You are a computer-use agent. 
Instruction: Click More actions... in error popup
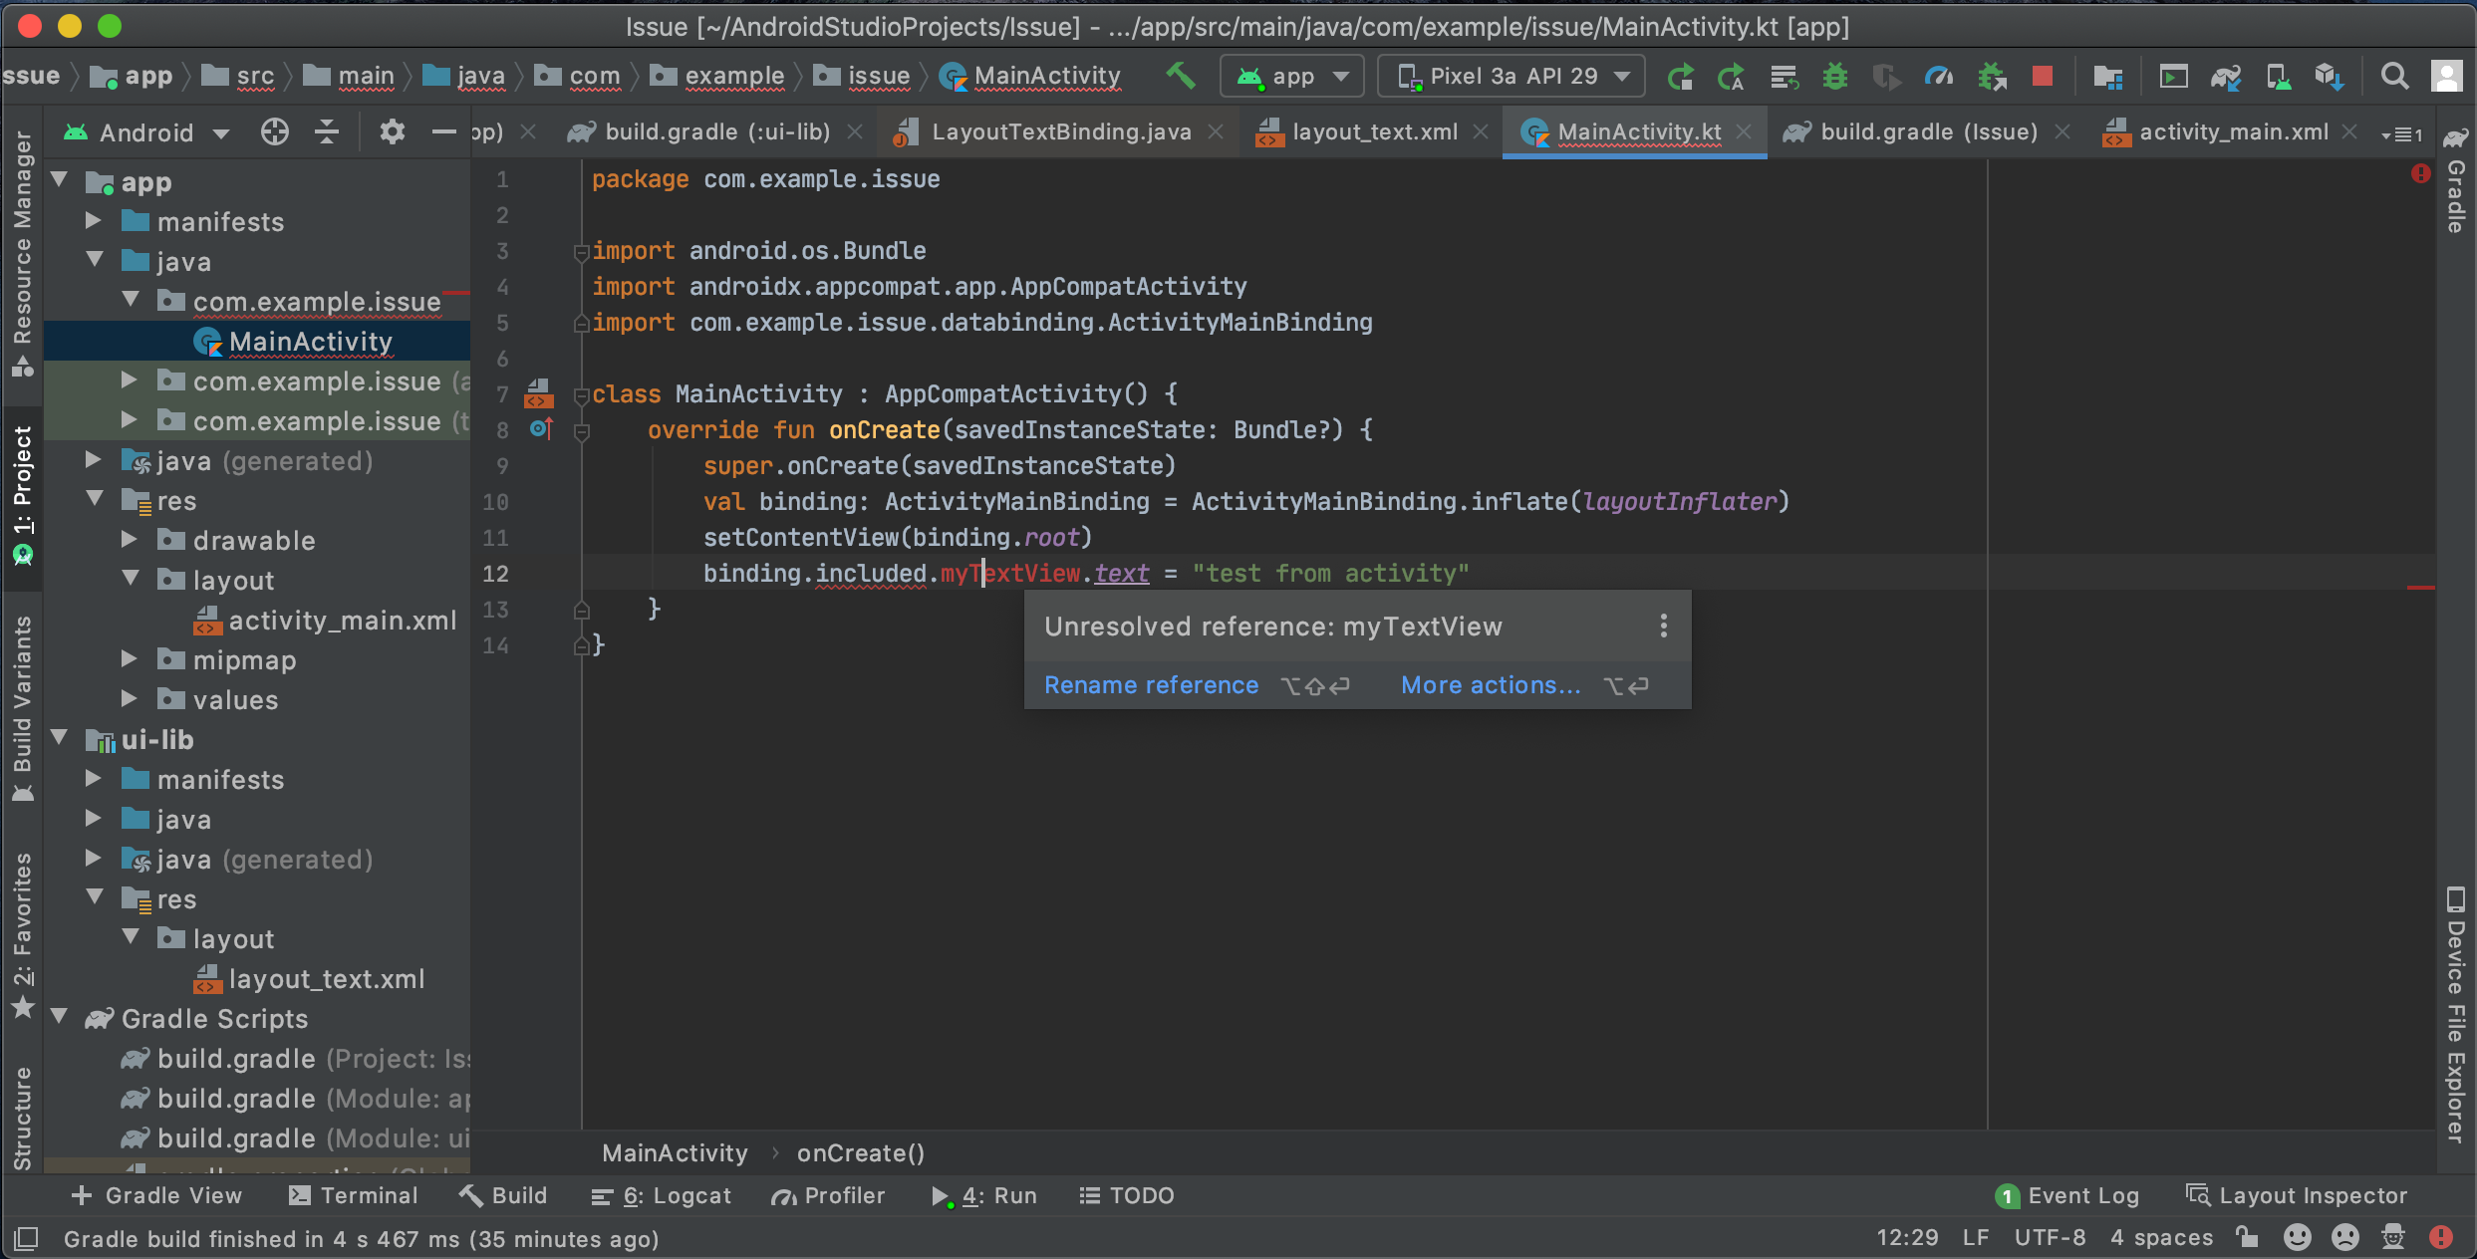click(1490, 685)
